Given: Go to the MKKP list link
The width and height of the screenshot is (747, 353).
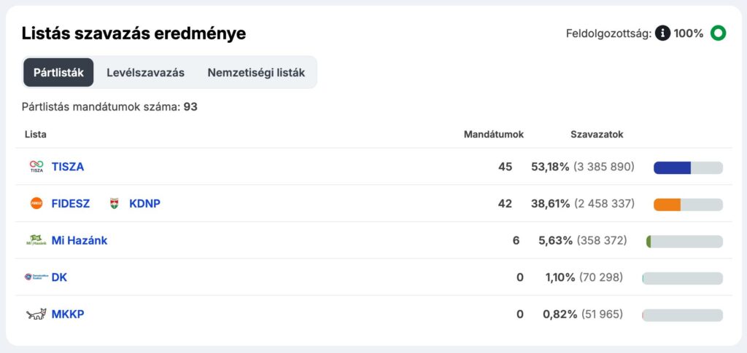Looking at the screenshot, I should (68, 314).
